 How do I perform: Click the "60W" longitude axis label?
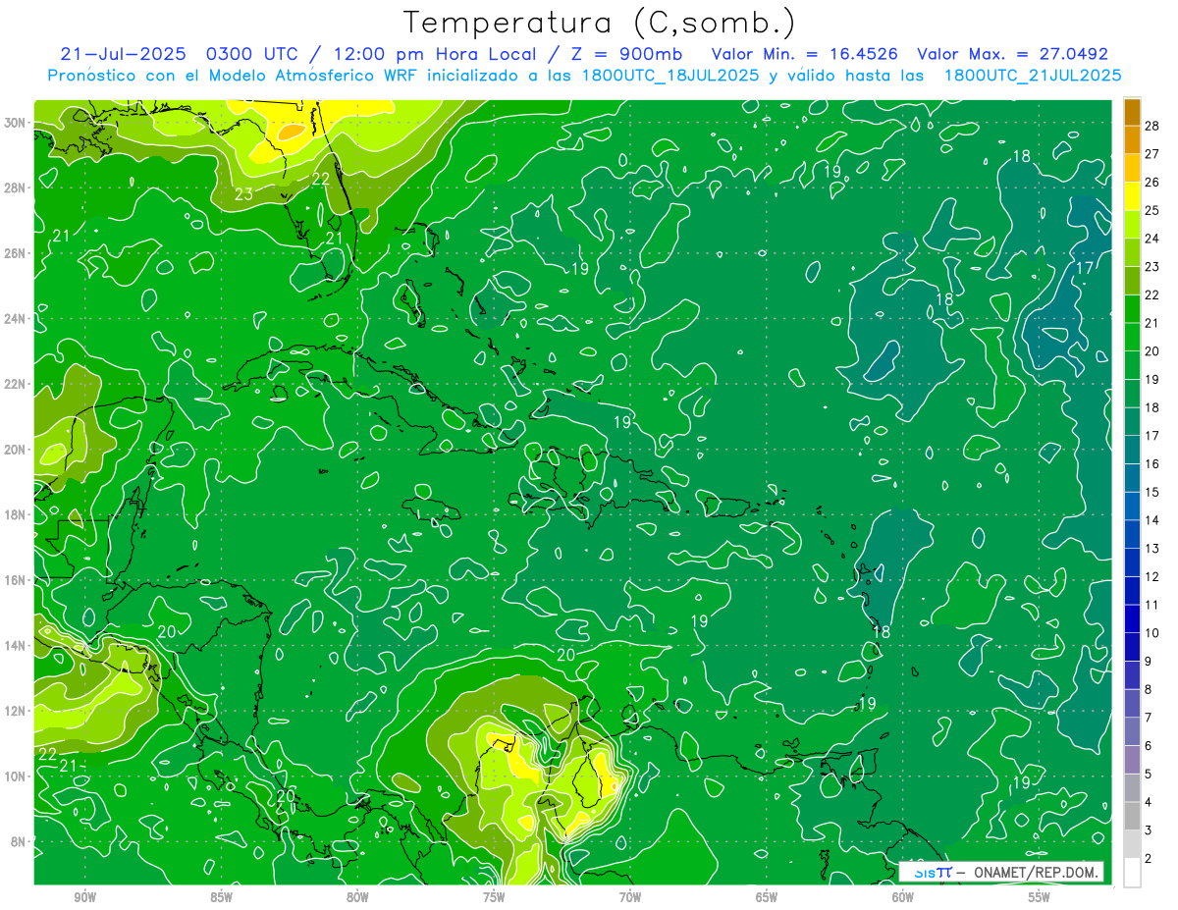[903, 897]
